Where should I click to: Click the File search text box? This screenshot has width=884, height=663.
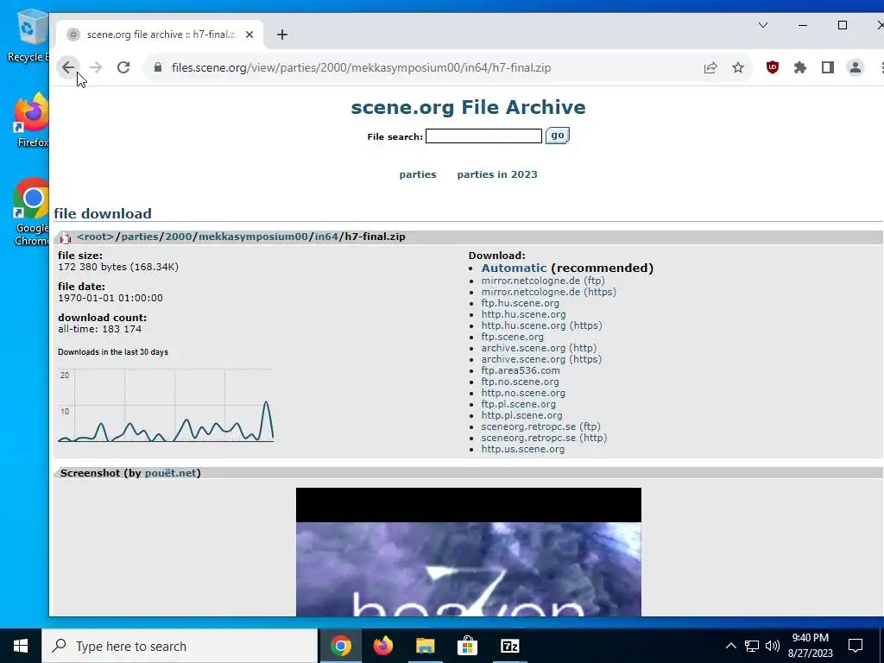483,136
